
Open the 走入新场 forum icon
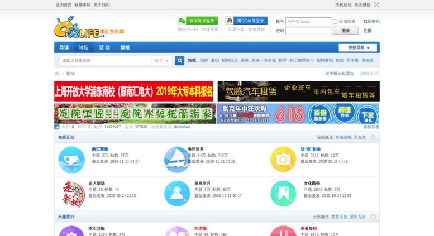72,194
